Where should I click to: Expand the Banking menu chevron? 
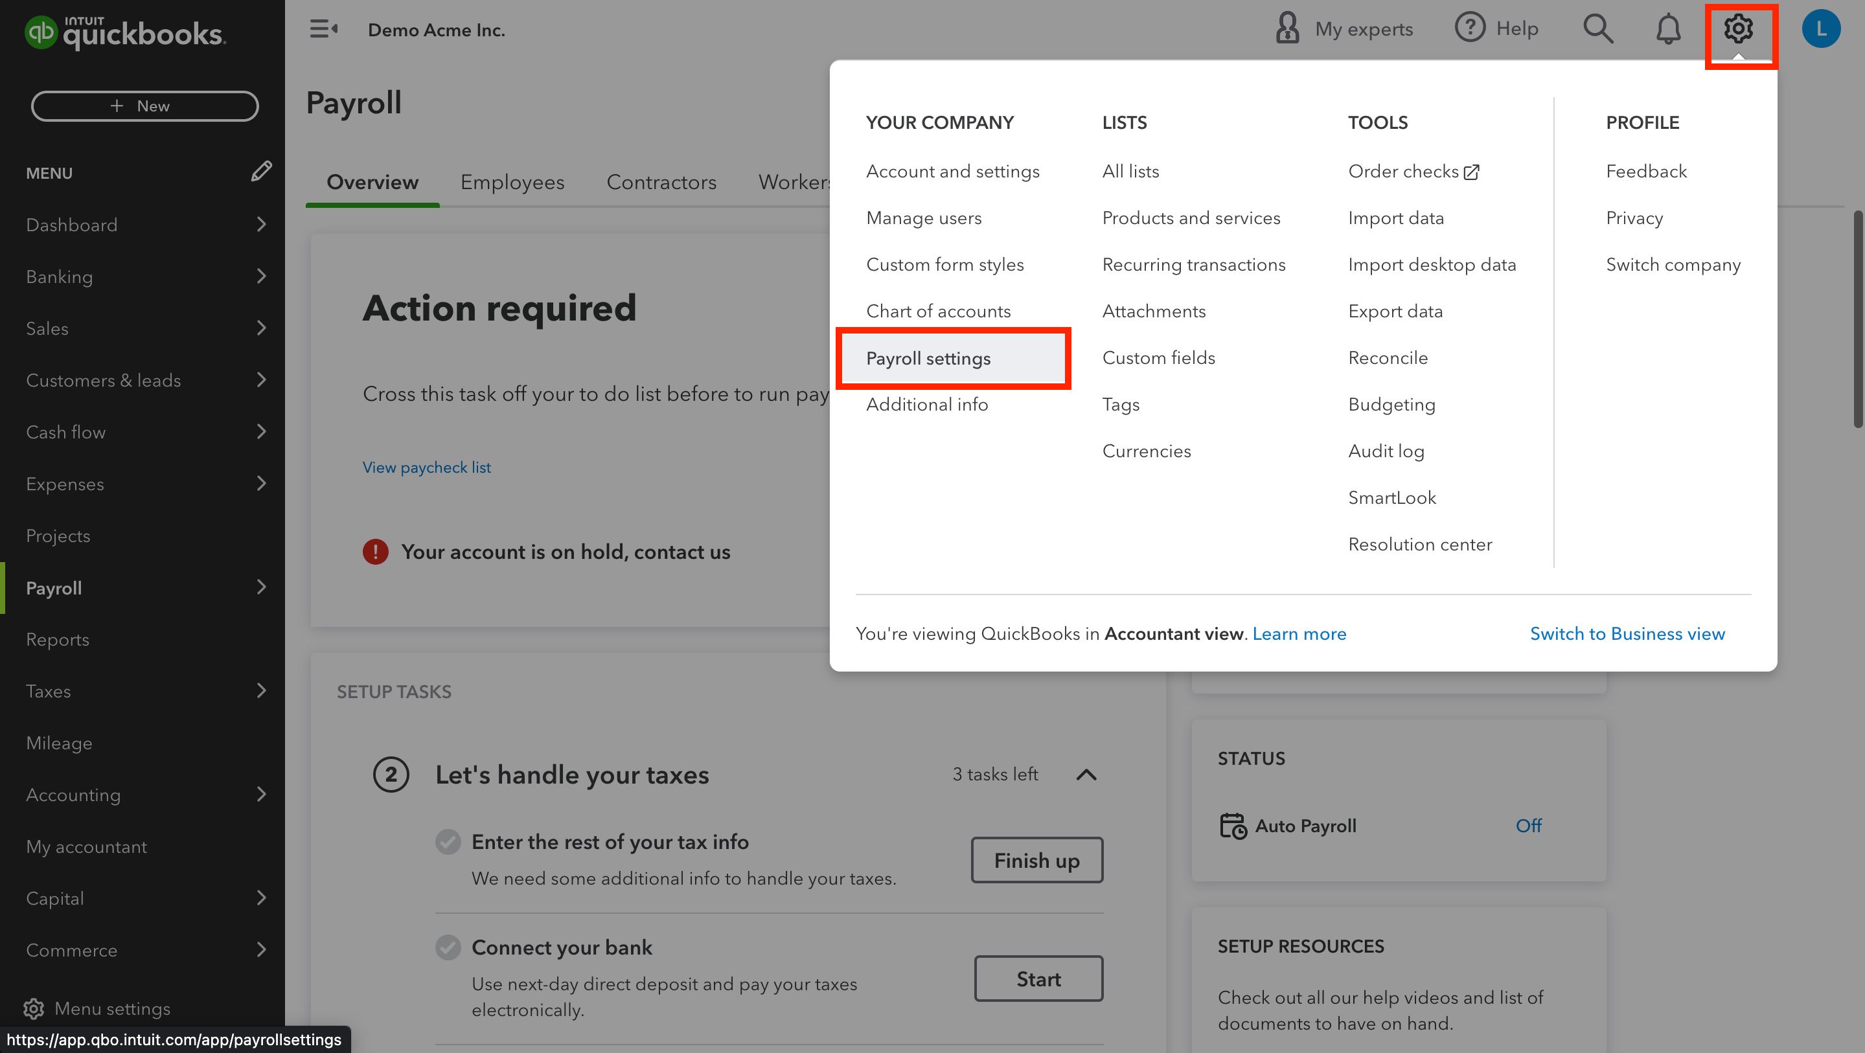coord(261,277)
